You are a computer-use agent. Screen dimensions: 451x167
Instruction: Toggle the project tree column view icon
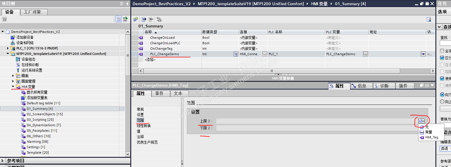point(121,4)
